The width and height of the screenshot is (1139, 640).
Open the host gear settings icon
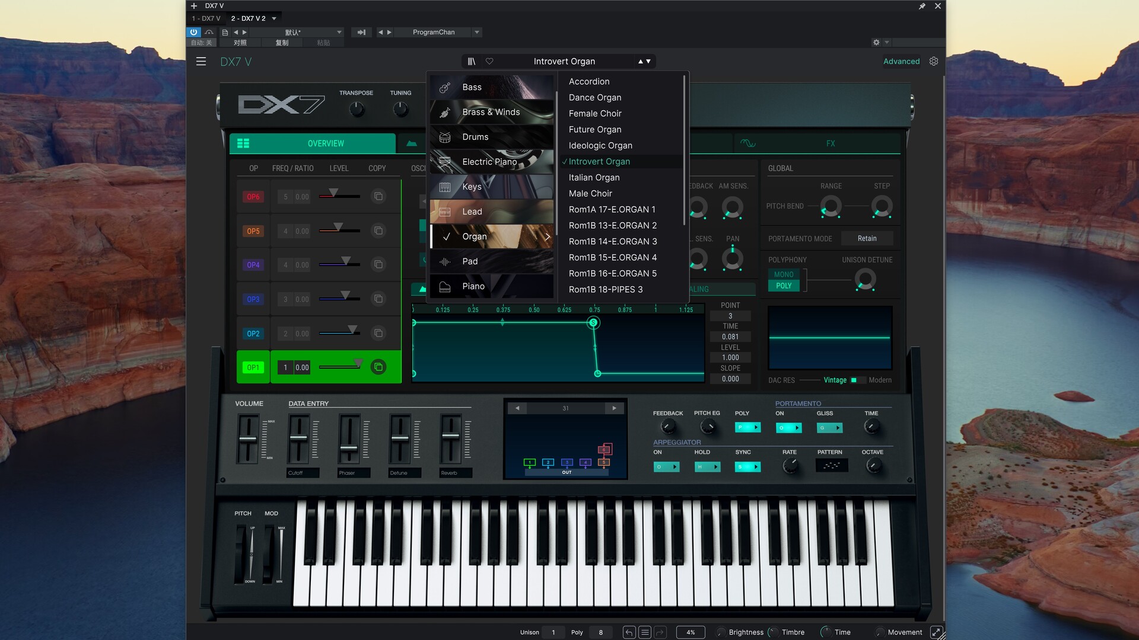(876, 43)
